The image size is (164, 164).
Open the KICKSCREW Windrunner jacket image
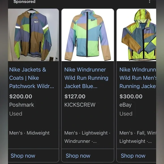[x=88, y=35]
